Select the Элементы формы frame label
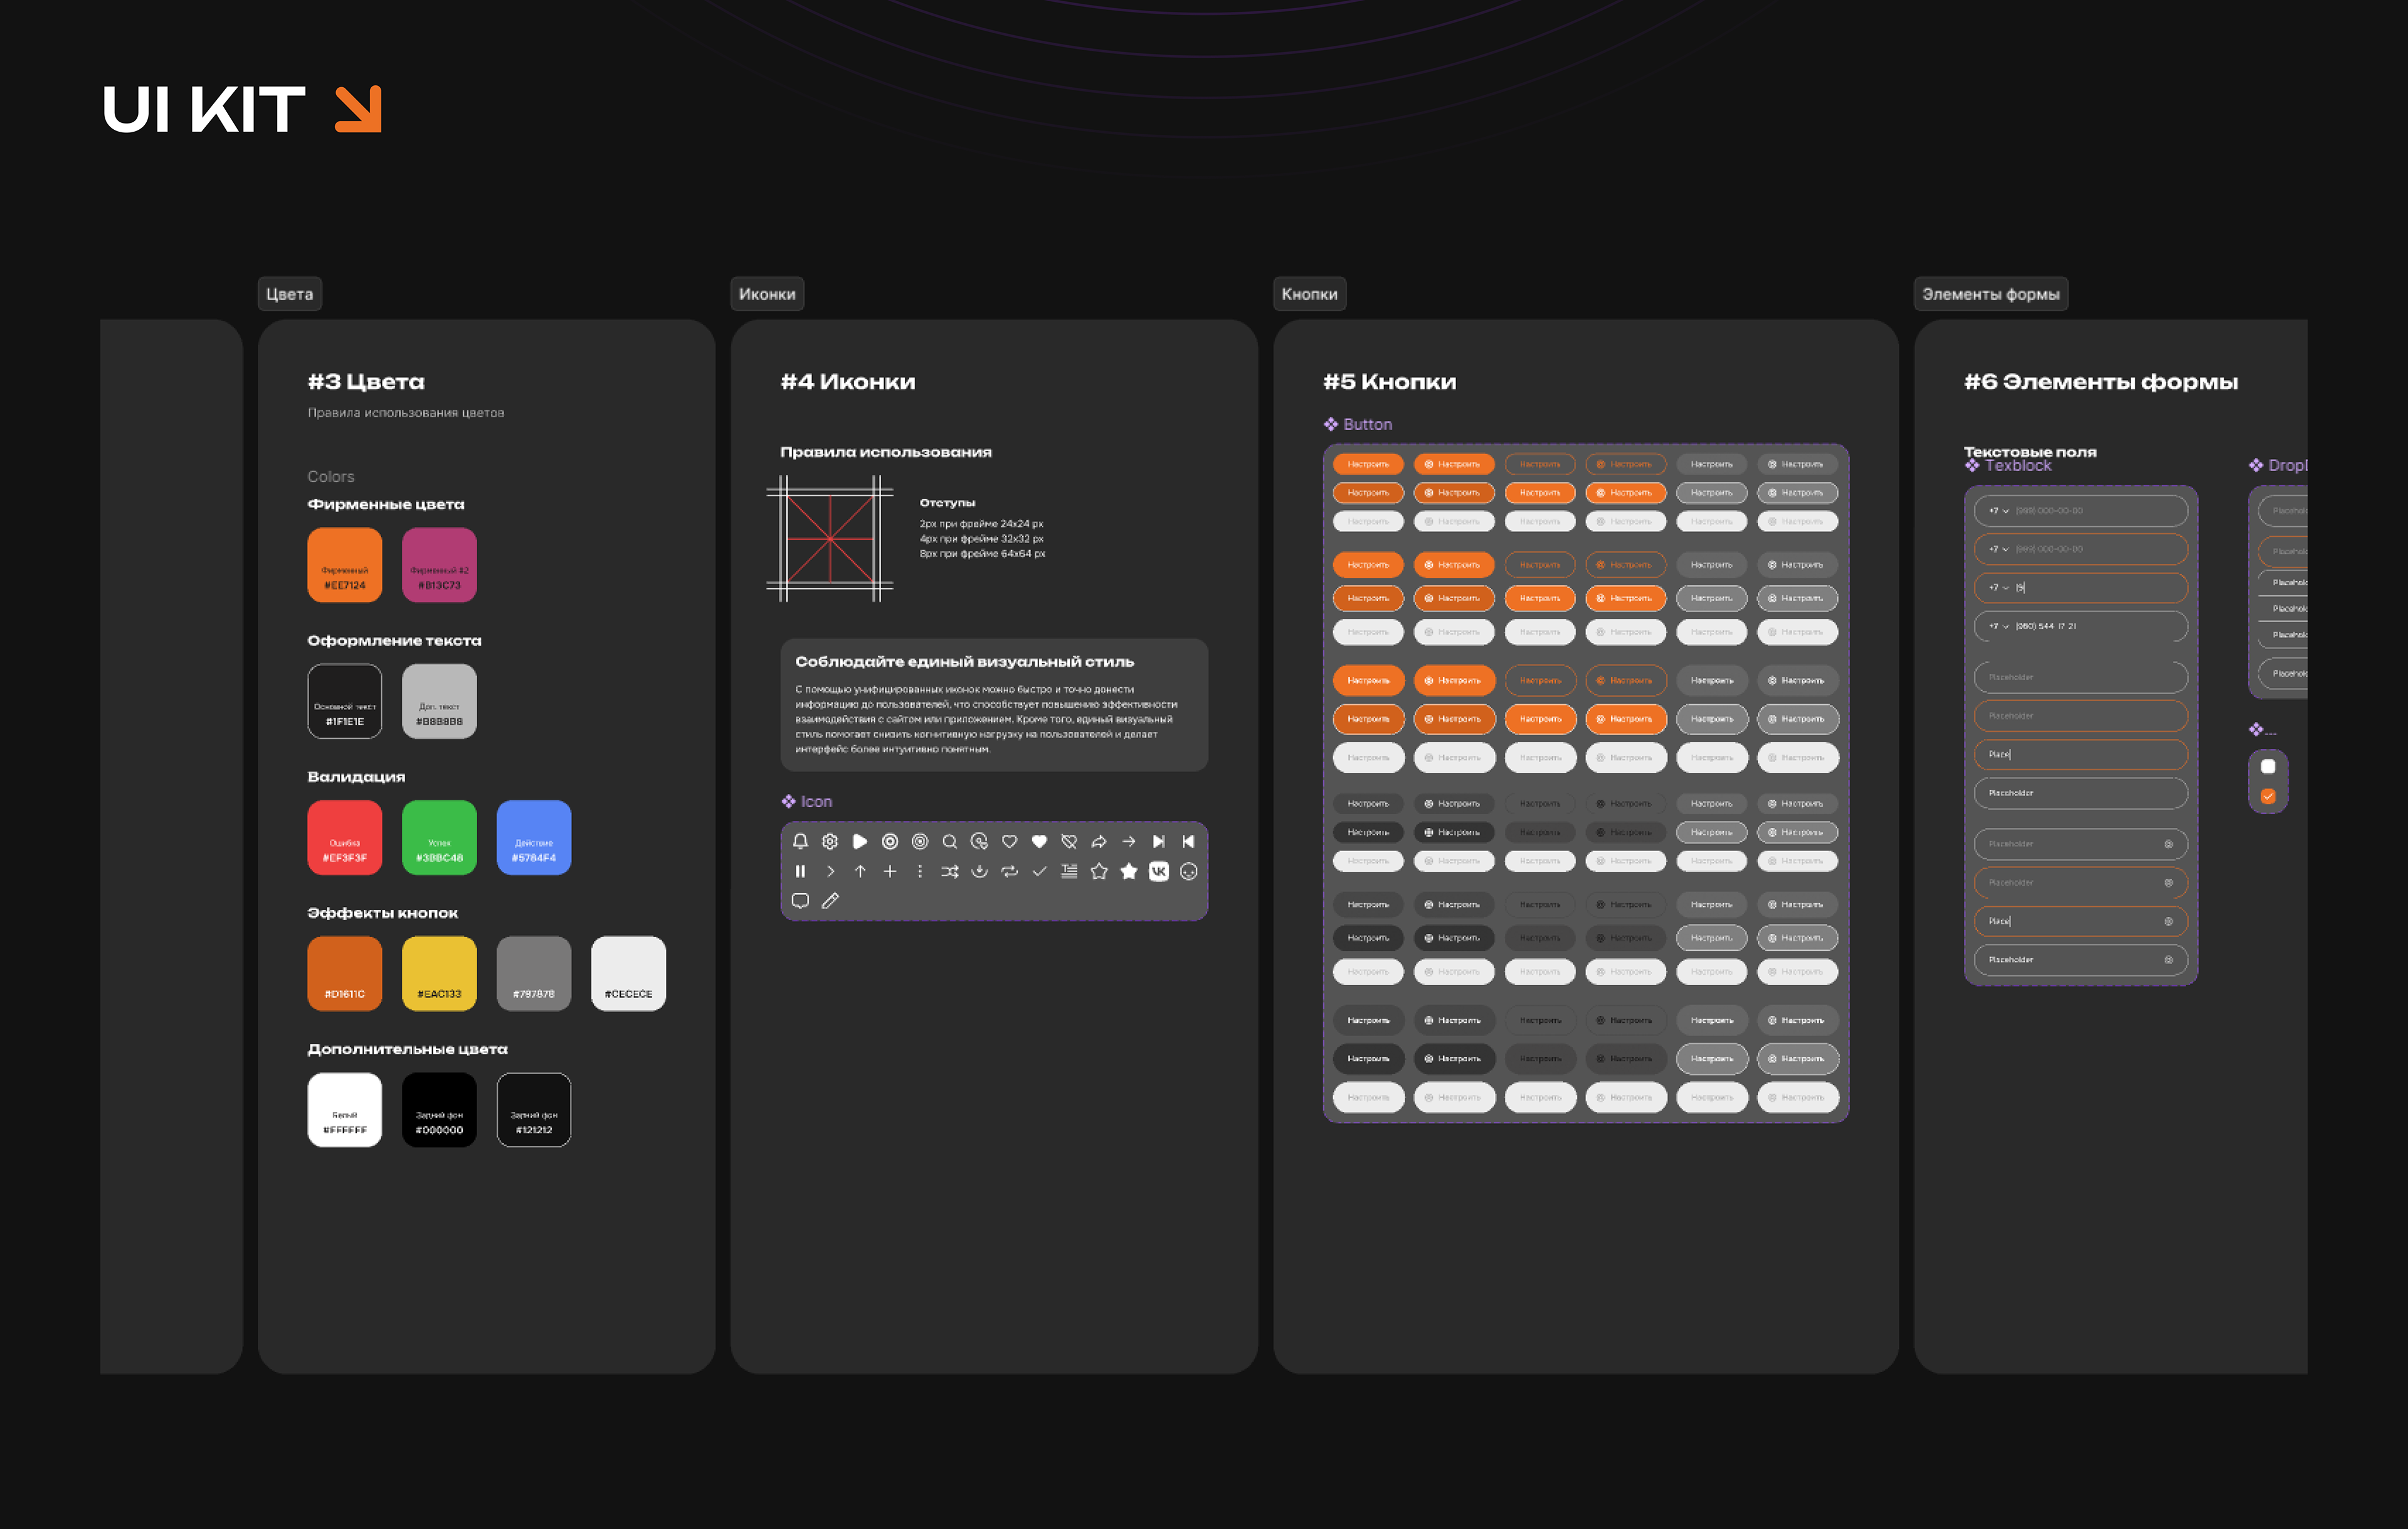 (x=1990, y=294)
